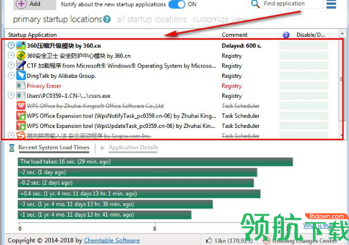The image size is (349, 245).
Task: Click the help icon in column header
Action: click(x=286, y=35)
